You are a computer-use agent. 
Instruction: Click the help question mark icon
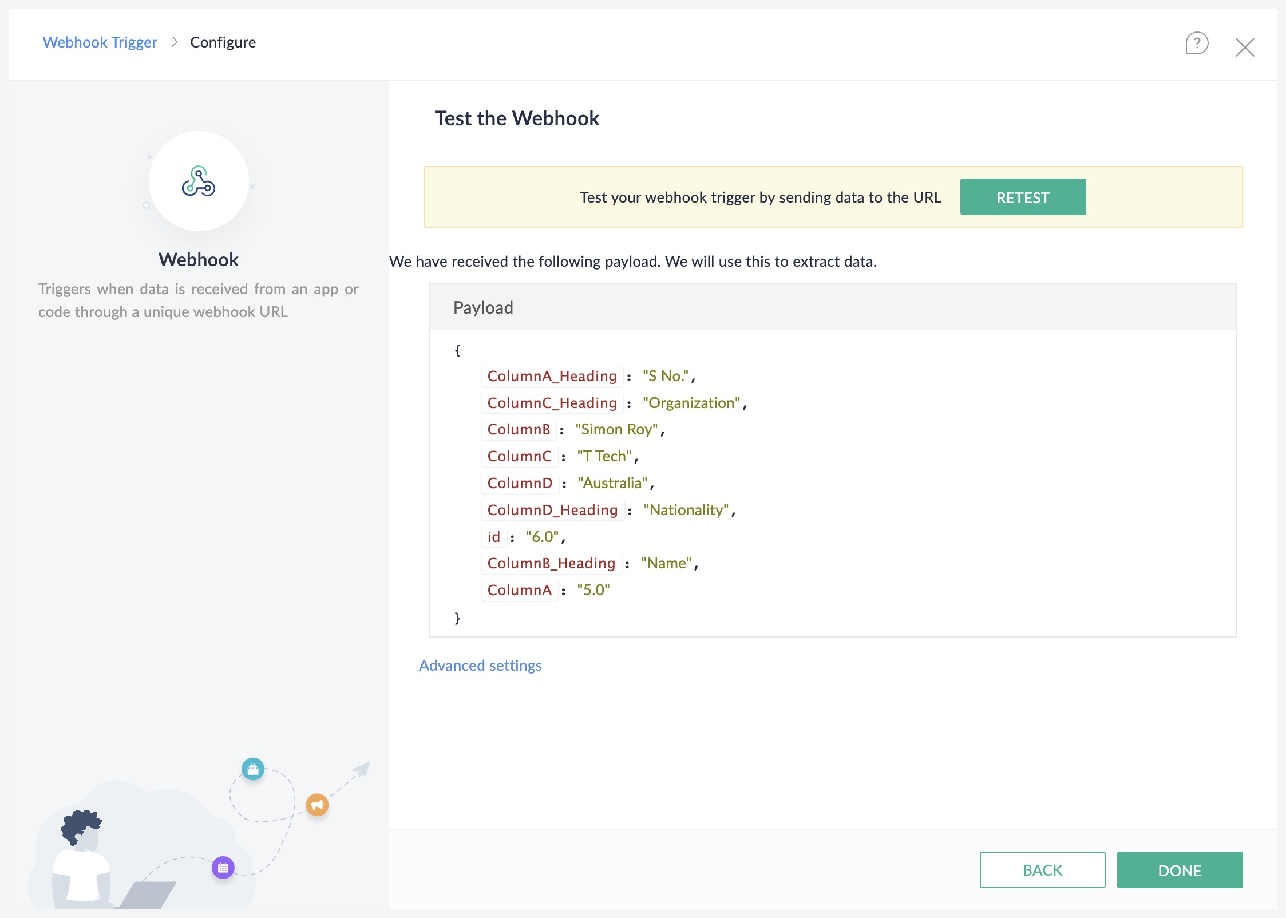point(1196,43)
